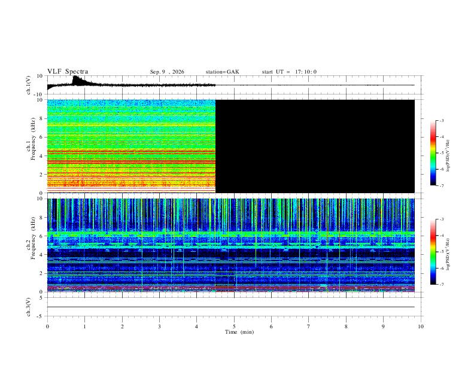This screenshot has width=474, height=366.
Task: Click the lower PSD color scale bar
Action: [433, 252]
